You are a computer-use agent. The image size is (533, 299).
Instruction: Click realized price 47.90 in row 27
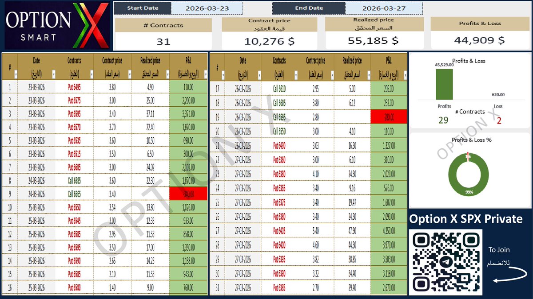[x=352, y=230]
